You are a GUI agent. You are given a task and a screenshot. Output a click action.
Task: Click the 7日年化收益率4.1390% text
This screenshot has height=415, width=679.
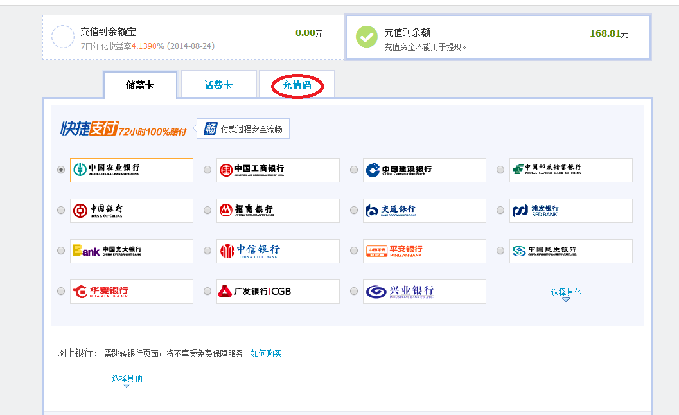123,46
